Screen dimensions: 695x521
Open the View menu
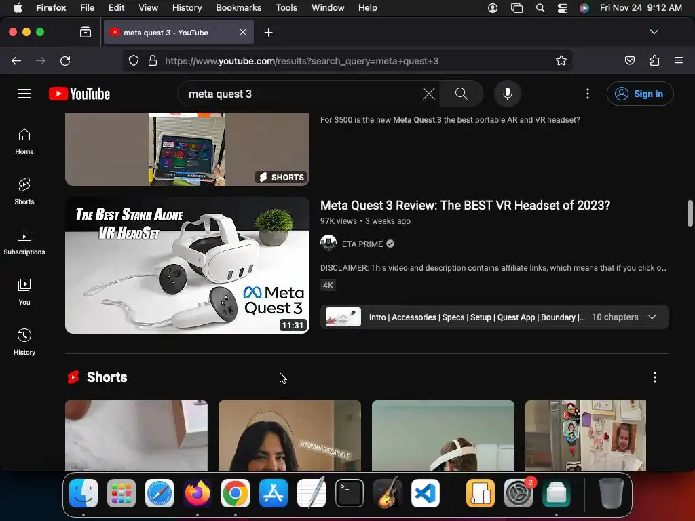point(148,7)
